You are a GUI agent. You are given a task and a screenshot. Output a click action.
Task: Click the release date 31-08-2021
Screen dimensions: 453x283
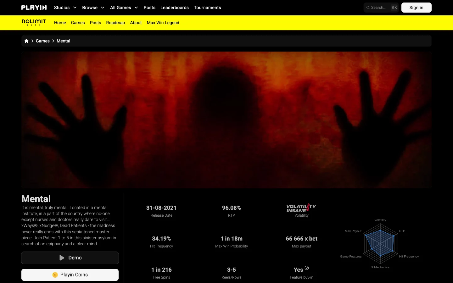[161, 208]
